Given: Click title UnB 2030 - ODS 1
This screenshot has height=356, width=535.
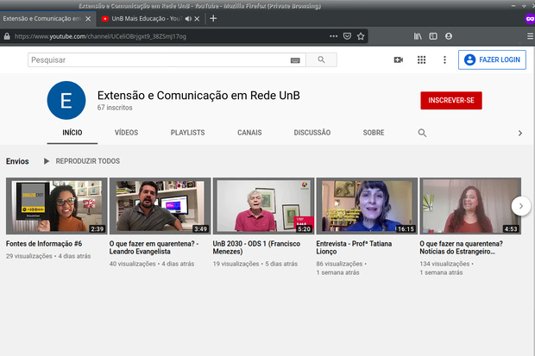Looking at the screenshot, I should pyautogui.click(x=256, y=247).
